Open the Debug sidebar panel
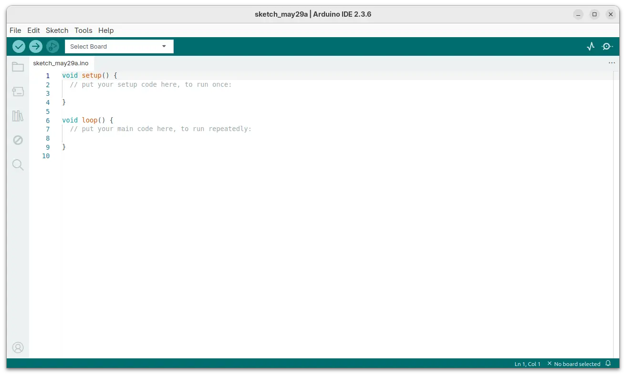Viewport: 626px width, 376px height. click(x=18, y=140)
